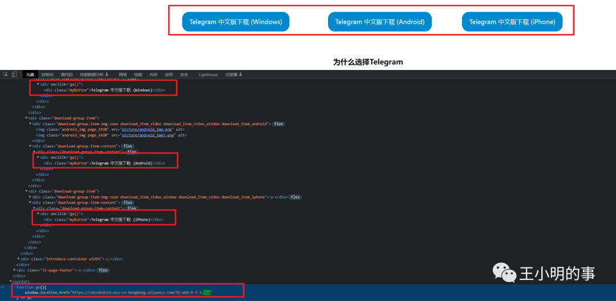Open picture/android_img3.png source link

[149, 135]
